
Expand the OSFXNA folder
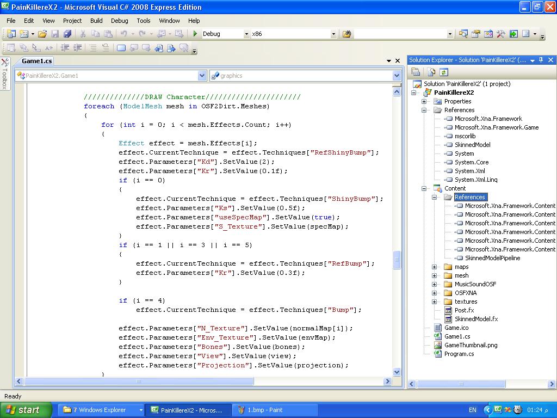(434, 293)
